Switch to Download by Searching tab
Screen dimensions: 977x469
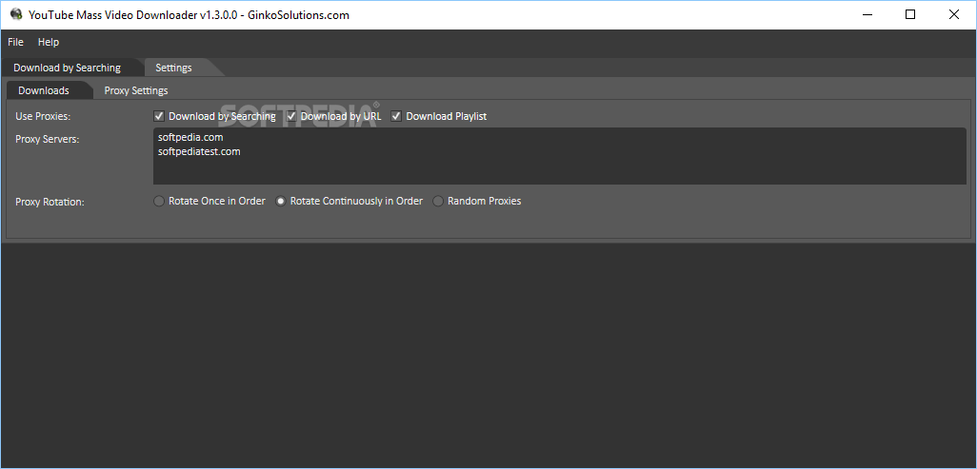coord(68,68)
